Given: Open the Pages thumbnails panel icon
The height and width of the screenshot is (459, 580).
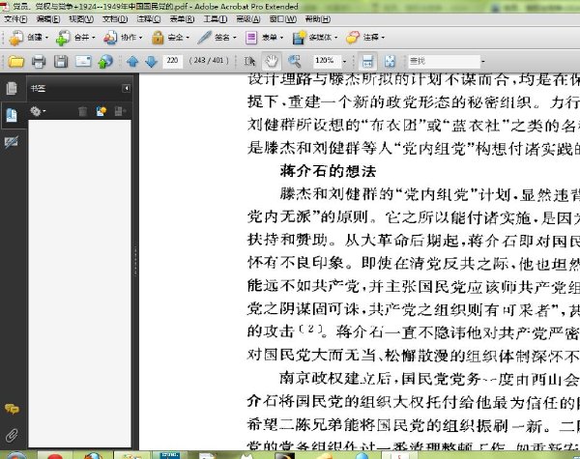Looking at the screenshot, I should click(x=12, y=88).
